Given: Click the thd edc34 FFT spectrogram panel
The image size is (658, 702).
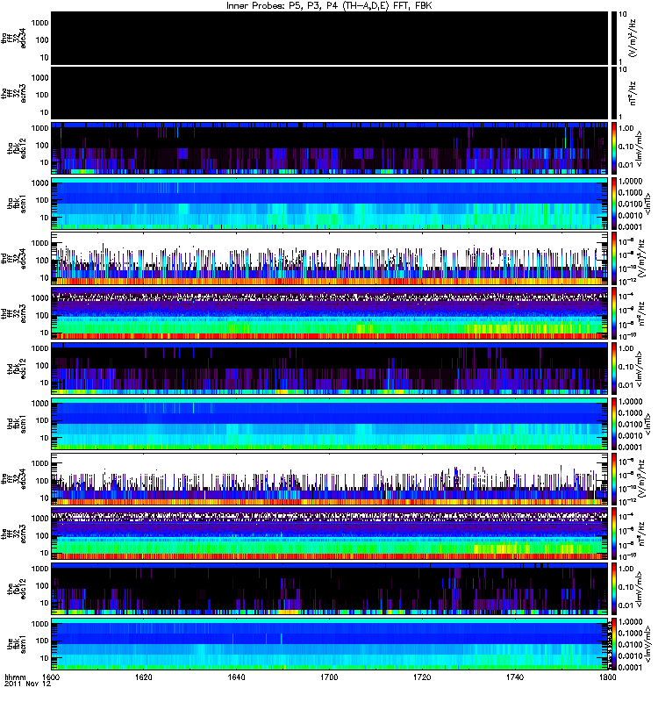Looking at the screenshot, I should [330, 258].
